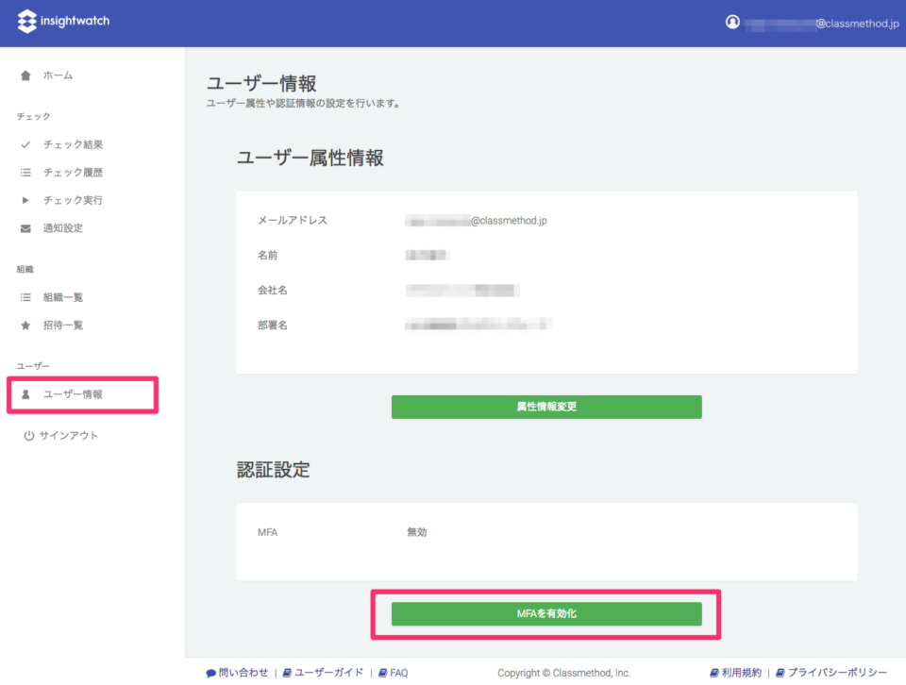Open the 通知設定 sidebar entry
Image resolution: width=906 pixels, height=685 pixels.
click(63, 228)
